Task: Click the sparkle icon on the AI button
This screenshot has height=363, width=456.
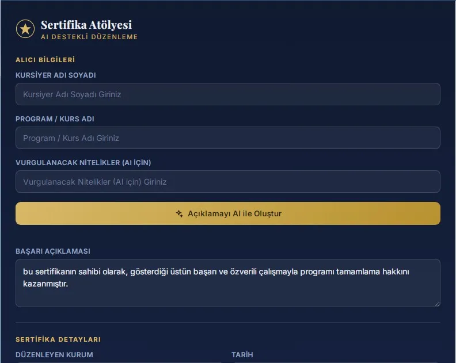Action: point(180,213)
